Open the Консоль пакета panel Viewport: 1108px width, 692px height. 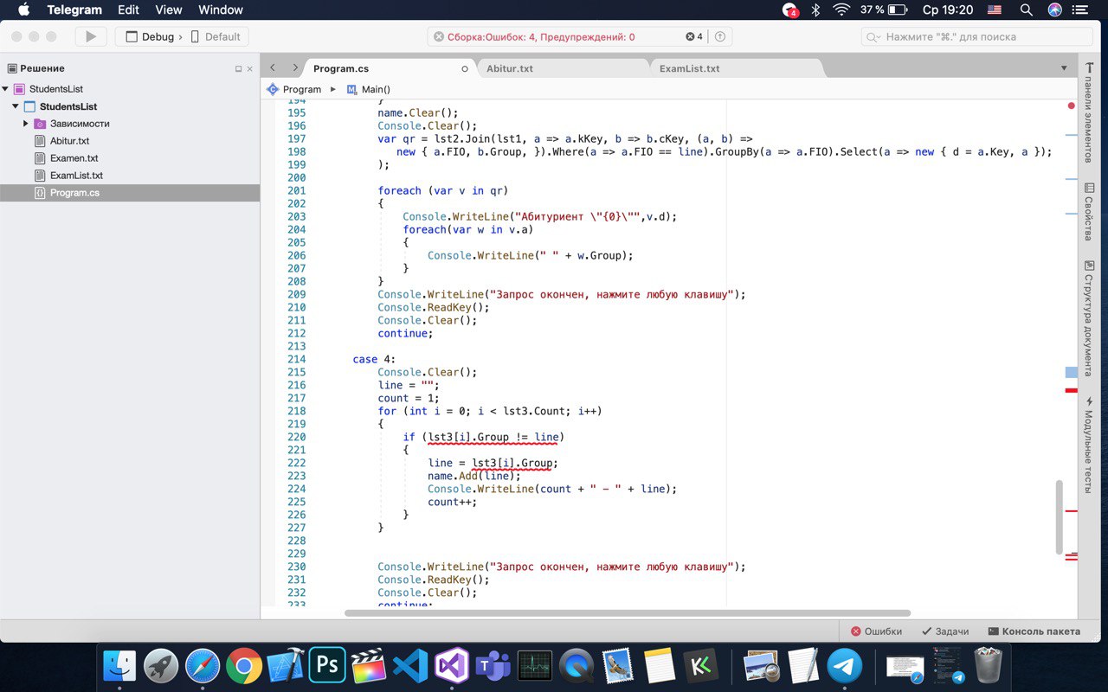click(1034, 631)
